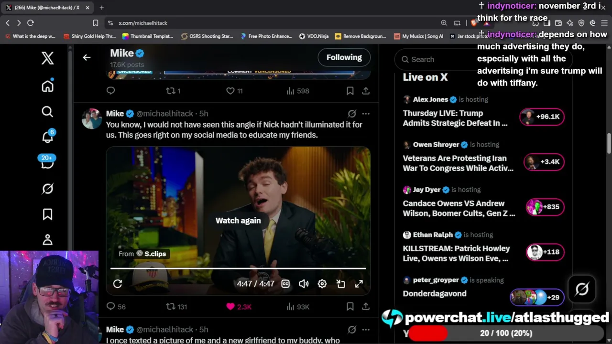Share the Nick illuminated post
612x344 pixels.
pyautogui.click(x=366, y=307)
